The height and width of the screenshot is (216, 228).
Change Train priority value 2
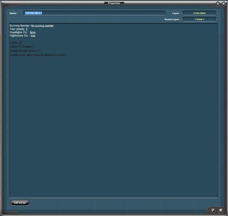point(27,29)
